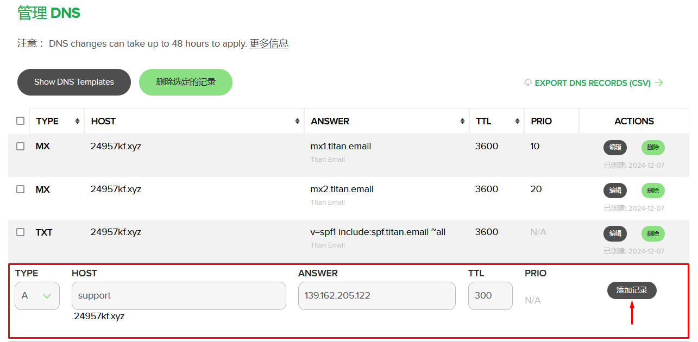Click the 删除选定的记录 button
The height and width of the screenshot is (342, 698).
pos(185,82)
